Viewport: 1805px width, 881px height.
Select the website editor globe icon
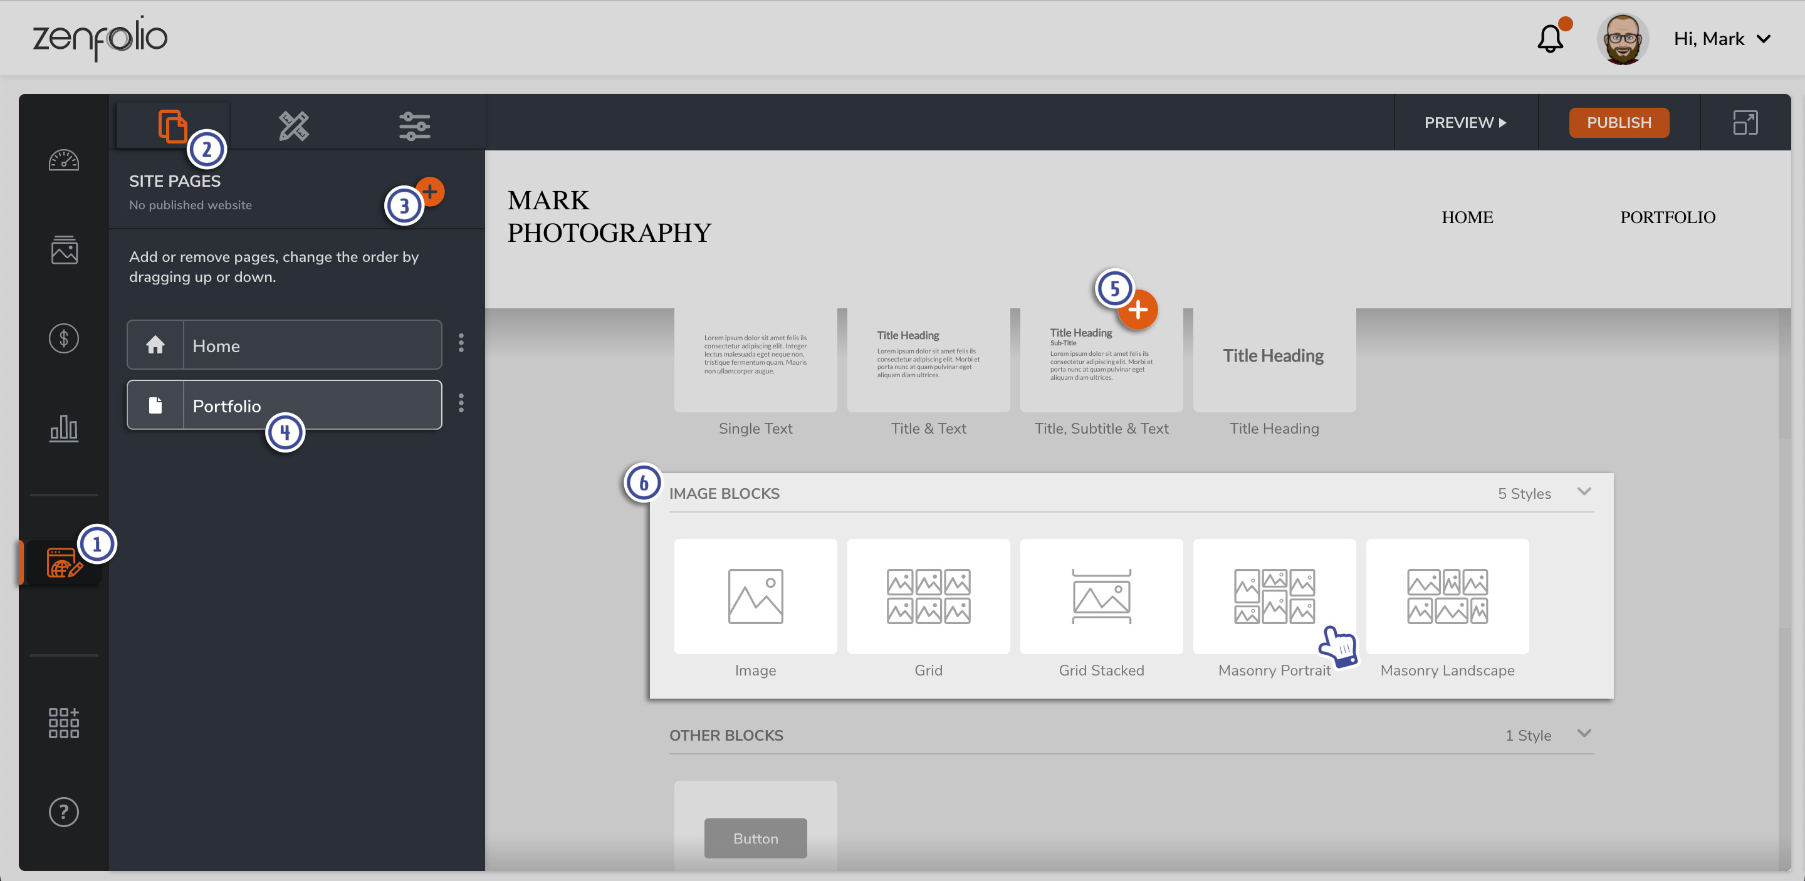64,562
